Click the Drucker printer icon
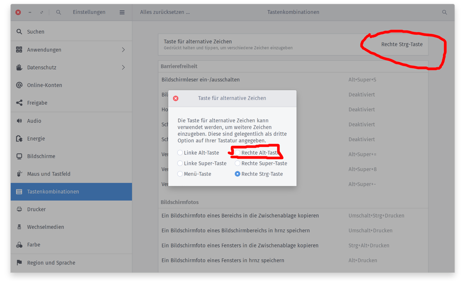 [19, 209]
